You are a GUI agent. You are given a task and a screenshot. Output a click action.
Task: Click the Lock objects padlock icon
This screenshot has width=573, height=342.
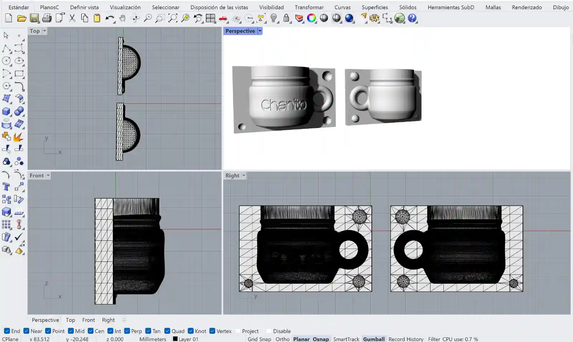286,18
